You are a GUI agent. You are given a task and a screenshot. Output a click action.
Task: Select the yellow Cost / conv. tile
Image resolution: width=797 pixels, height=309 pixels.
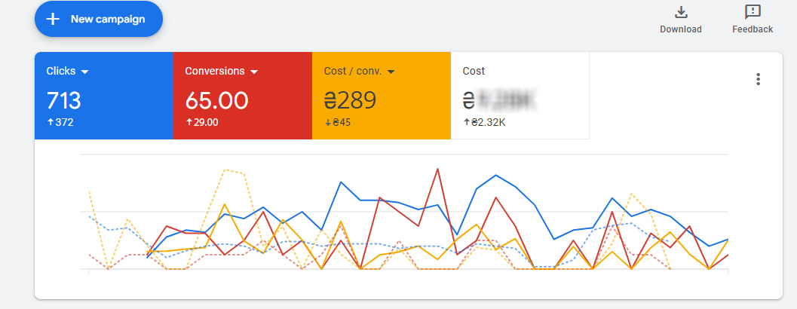point(382,96)
